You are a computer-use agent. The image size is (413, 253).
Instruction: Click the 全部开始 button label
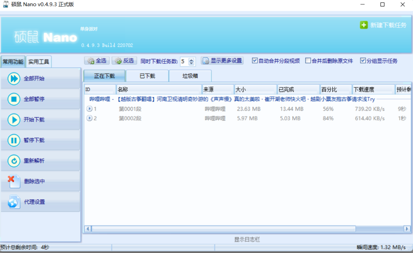click(34, 79)
